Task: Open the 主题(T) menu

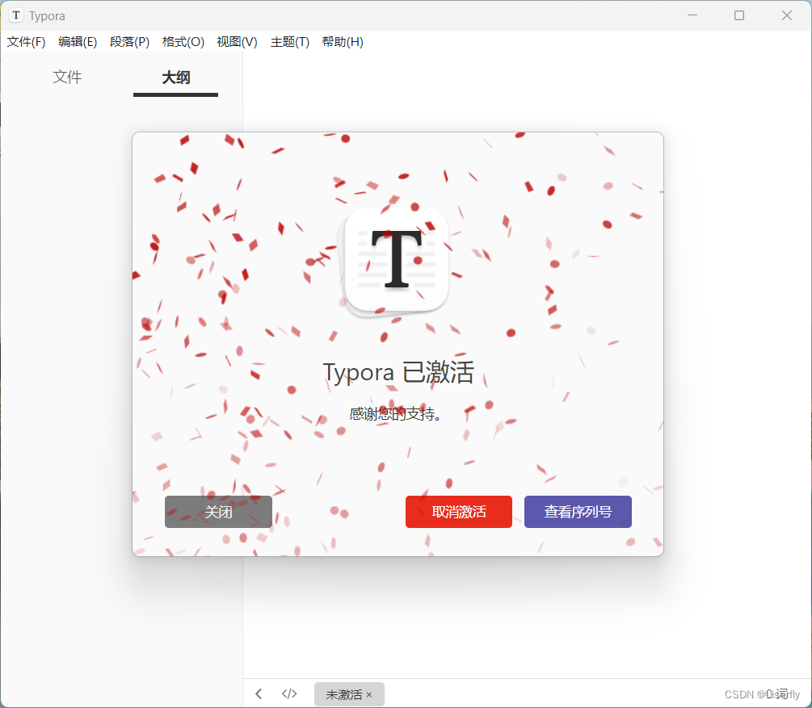Action: pyautogui.click(x=289, y=42)
